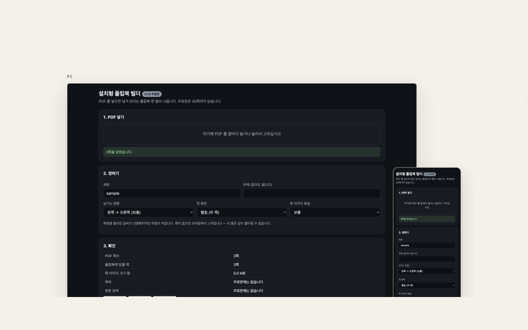The height and width of the screenshot is (330, 528).
Task: Click the PDF drop zone in mobile preview
Action: [x=426, y=205]
